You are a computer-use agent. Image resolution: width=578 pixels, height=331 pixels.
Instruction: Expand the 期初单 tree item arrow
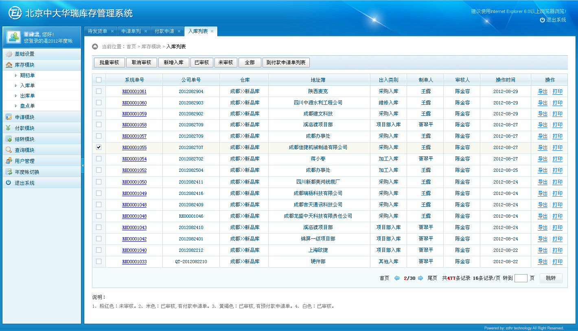(x=16, y=76)
